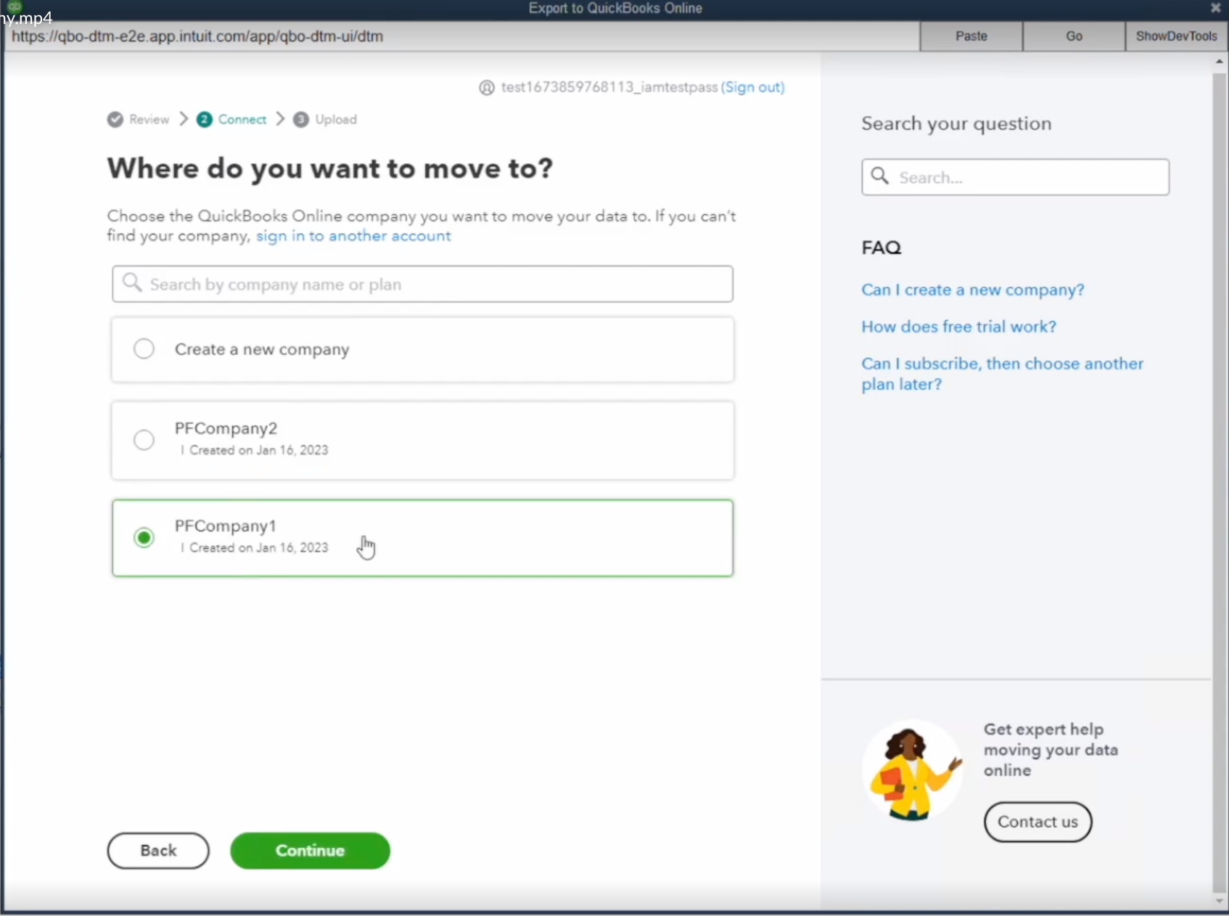Screen dimensions: 1229x916
Task: Click the Upload step number 3 icon
Action: pyautogui.click(x=301, y=119)
